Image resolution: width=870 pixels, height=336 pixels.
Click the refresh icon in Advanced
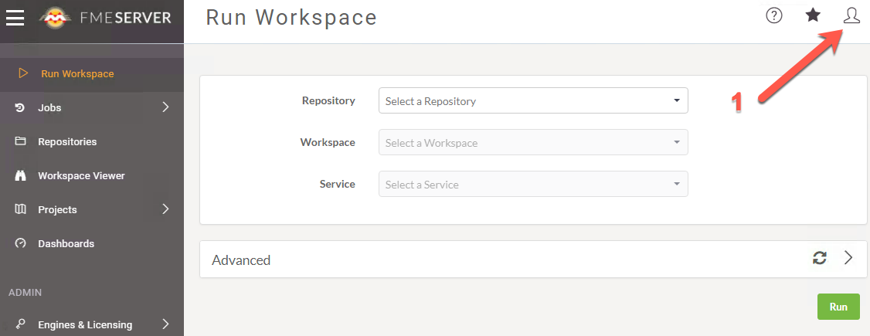click(820, 258)
